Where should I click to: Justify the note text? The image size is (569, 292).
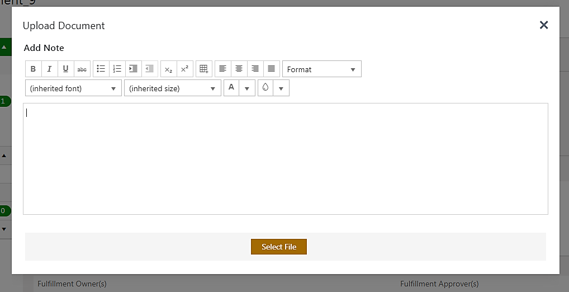click(x=272, y=69)
